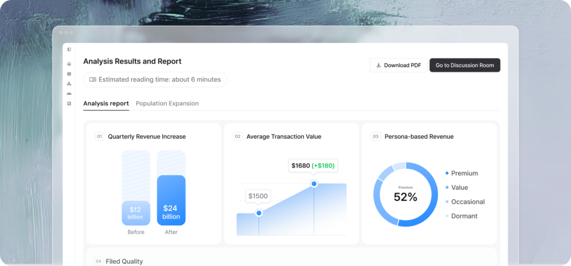Select the shapes icon in sidebar
Viewport: 571px width, 266px height.
click(x=69, y=83)
